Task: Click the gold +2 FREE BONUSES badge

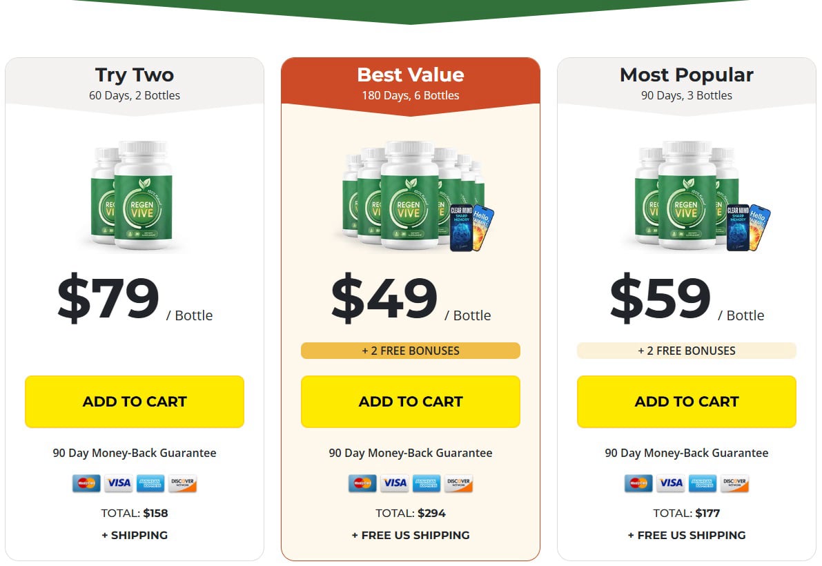Action: coord(411,351)
